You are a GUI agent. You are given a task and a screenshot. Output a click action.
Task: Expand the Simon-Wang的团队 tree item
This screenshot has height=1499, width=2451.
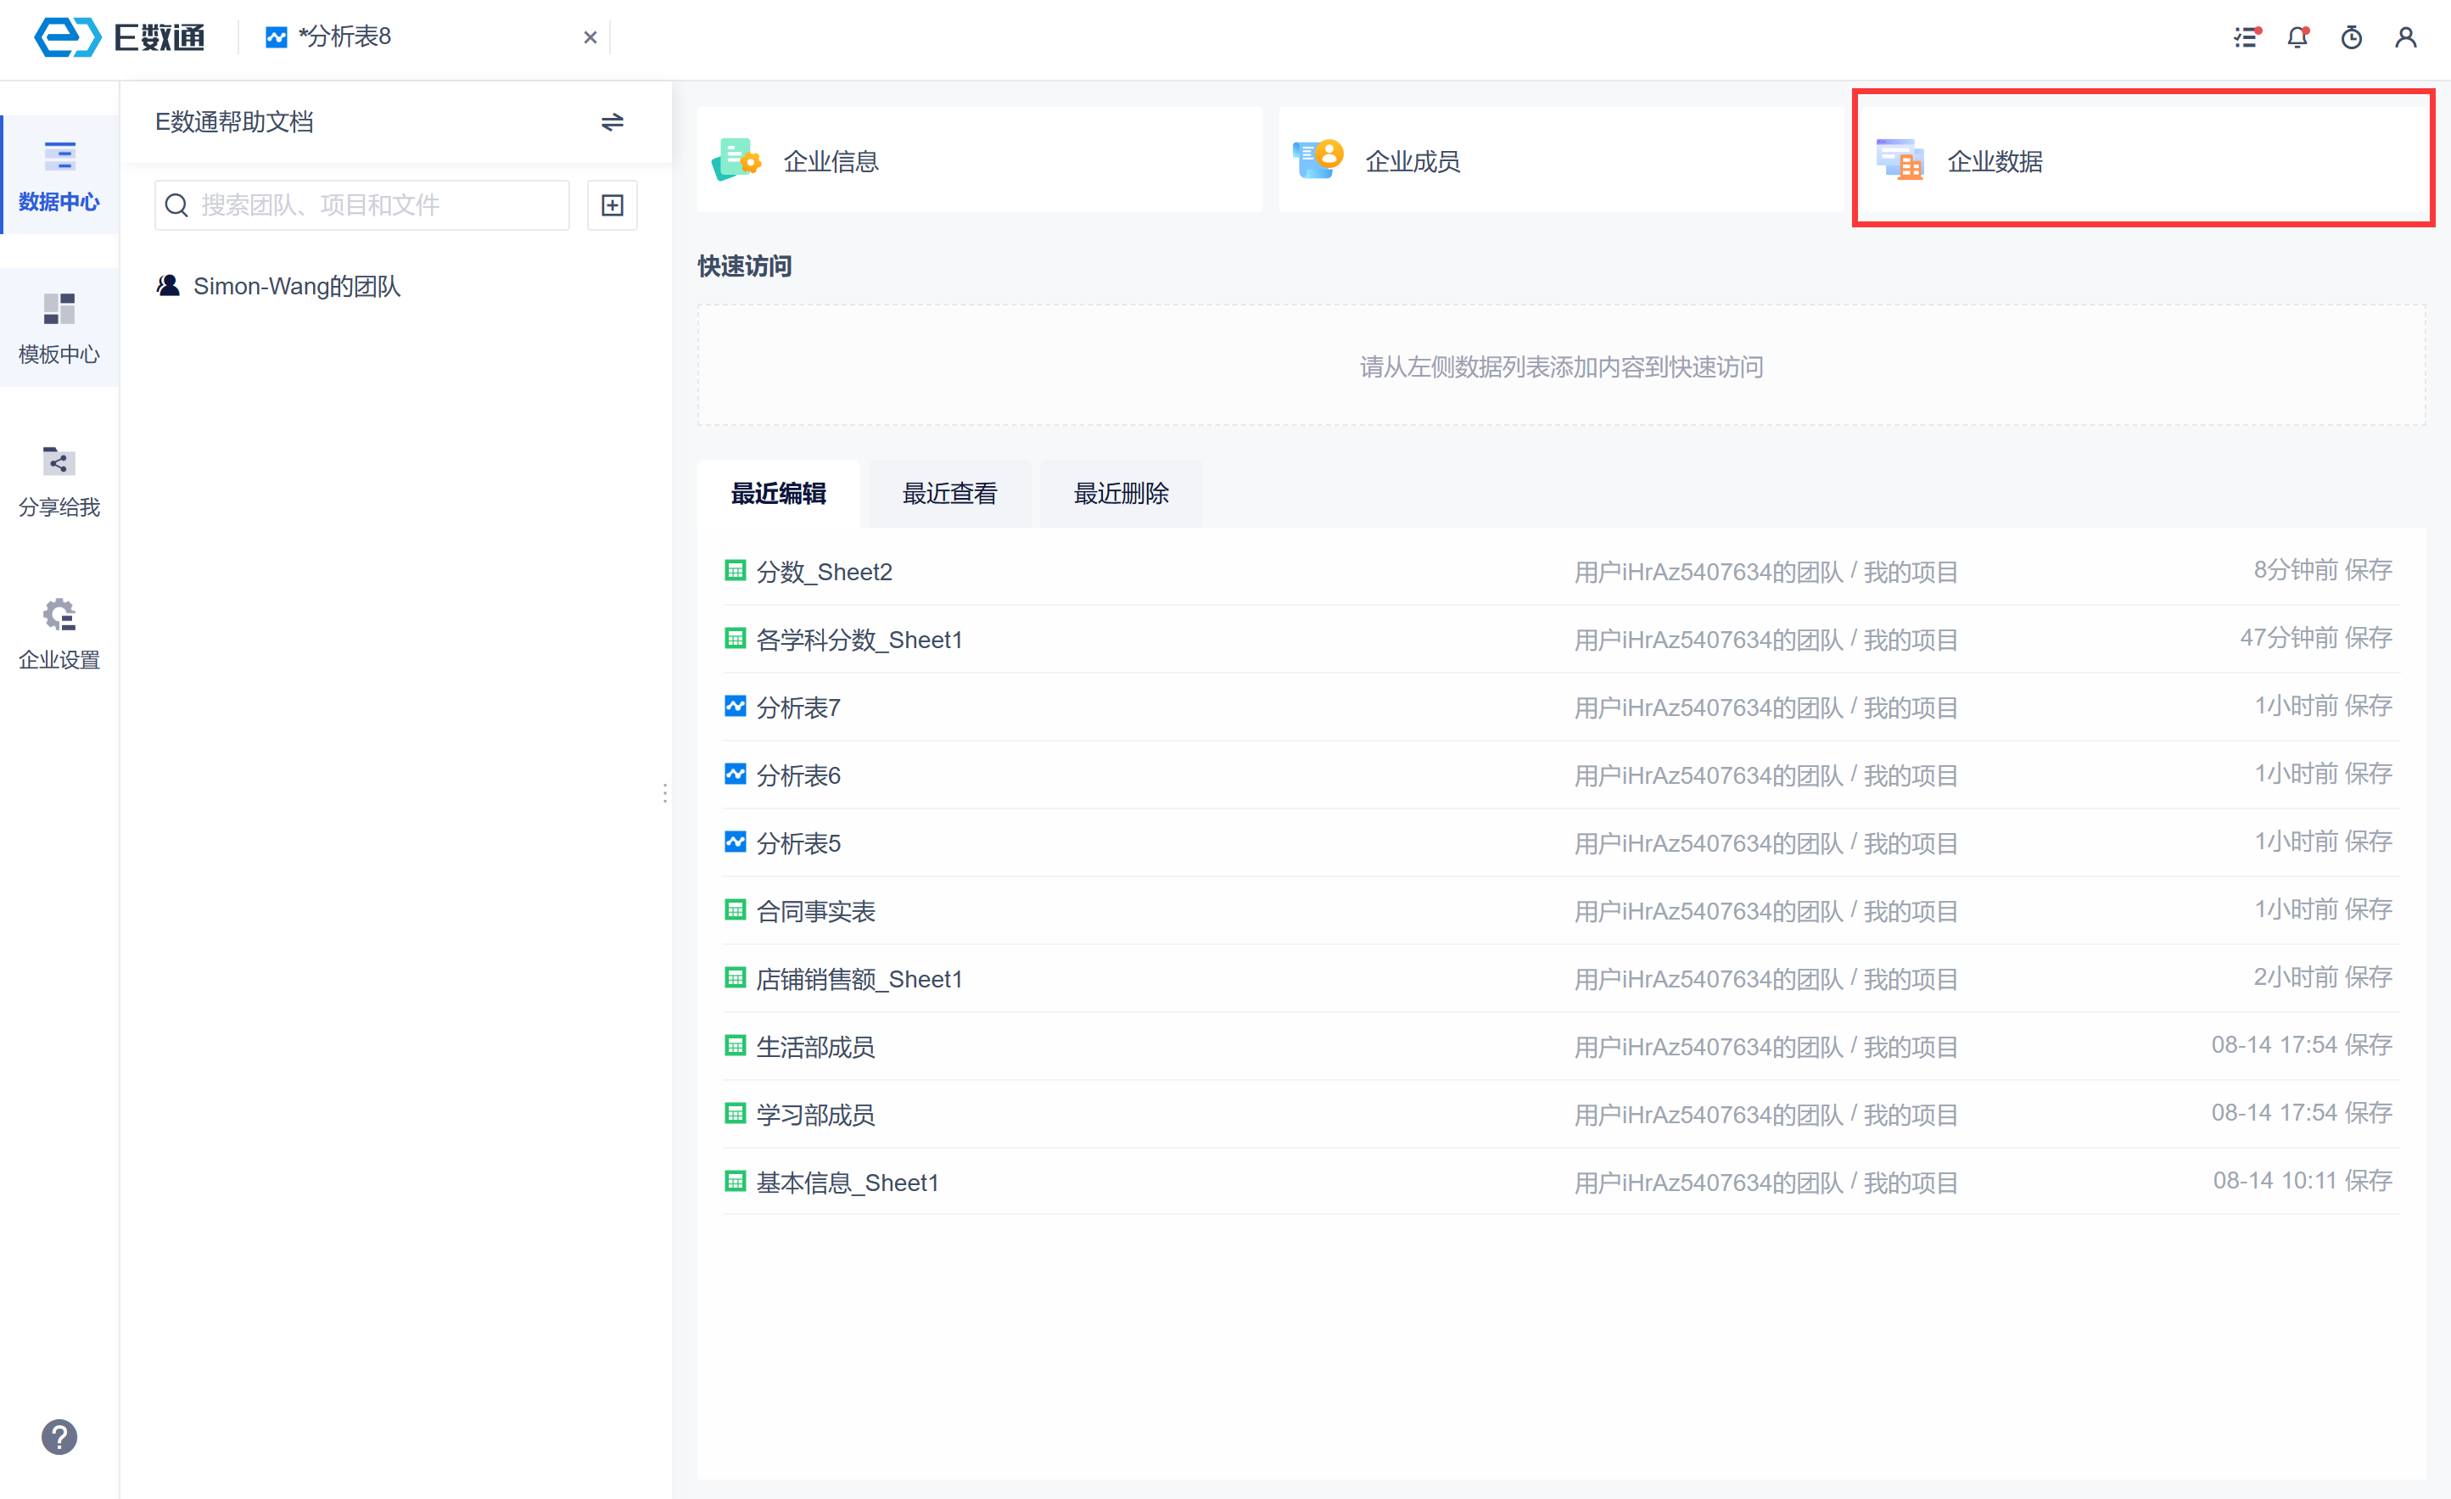coord(296,287)
